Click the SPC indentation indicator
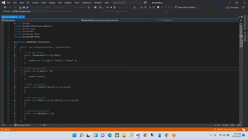The width and height of the screenshot is (248, 139). (x=232, y=125)
